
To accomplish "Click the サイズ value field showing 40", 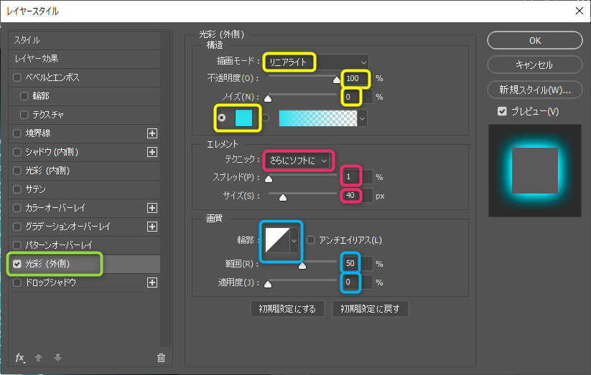I will [358, 196].
